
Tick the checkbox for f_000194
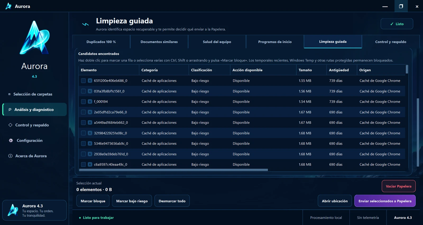[x=83, y=102]
